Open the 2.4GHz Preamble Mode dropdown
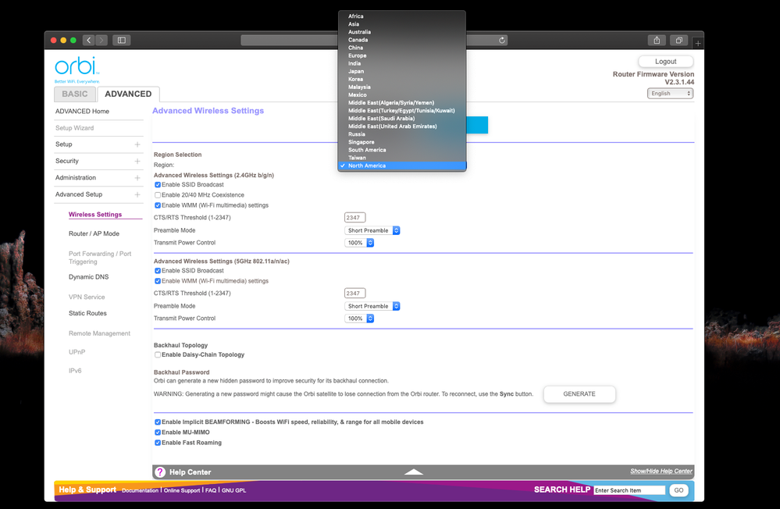This screenshot has height=509, width=780. [372, 231]
